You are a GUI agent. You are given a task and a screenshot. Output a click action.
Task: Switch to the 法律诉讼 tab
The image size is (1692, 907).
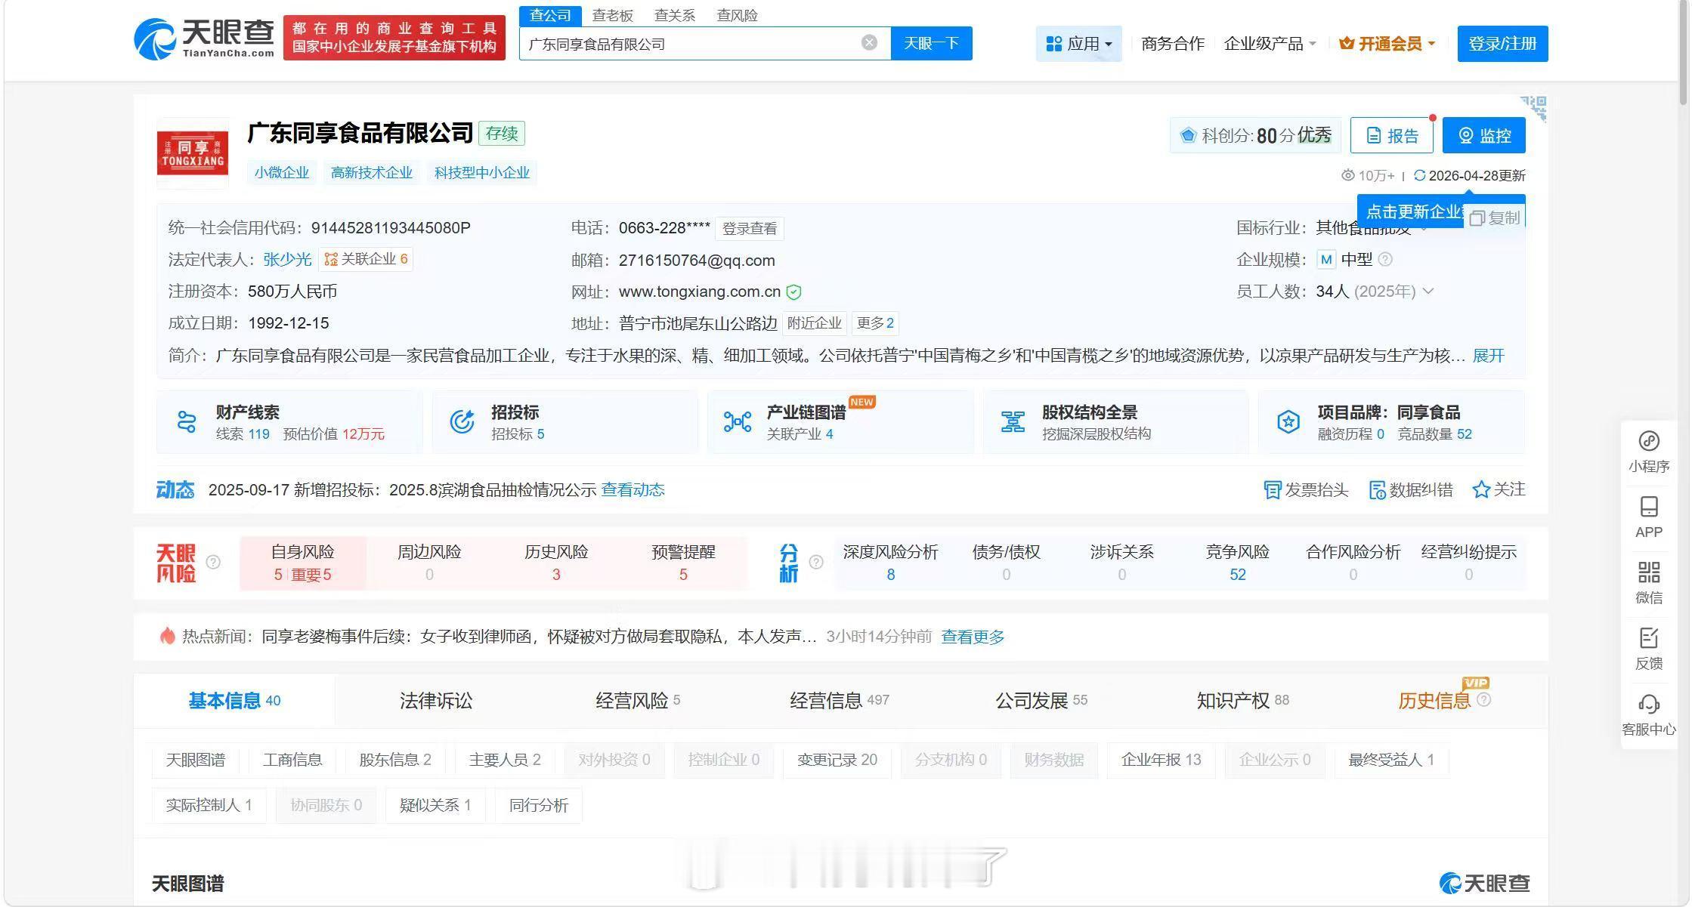[436, 701]
